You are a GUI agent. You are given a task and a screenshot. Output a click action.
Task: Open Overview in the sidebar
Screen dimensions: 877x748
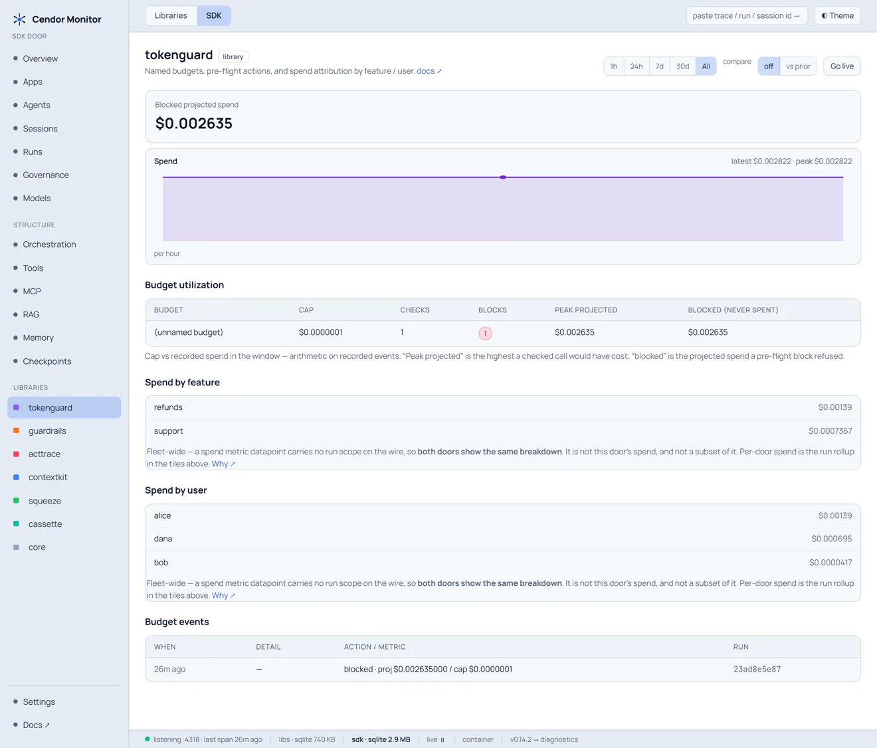64,58
